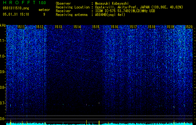This screenshot has width=196, height=125.
Task: Click the 'Receiver' field label
Action: [x=63, y=11]
